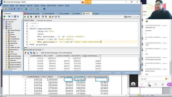Click the RENTA column header in results grid

point(51,56)
